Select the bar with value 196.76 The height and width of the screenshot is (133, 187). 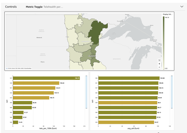tap(46, 78)
